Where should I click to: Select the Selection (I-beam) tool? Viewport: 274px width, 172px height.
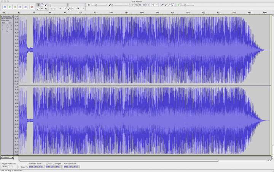pyautogui.click(x=38, y=5)
